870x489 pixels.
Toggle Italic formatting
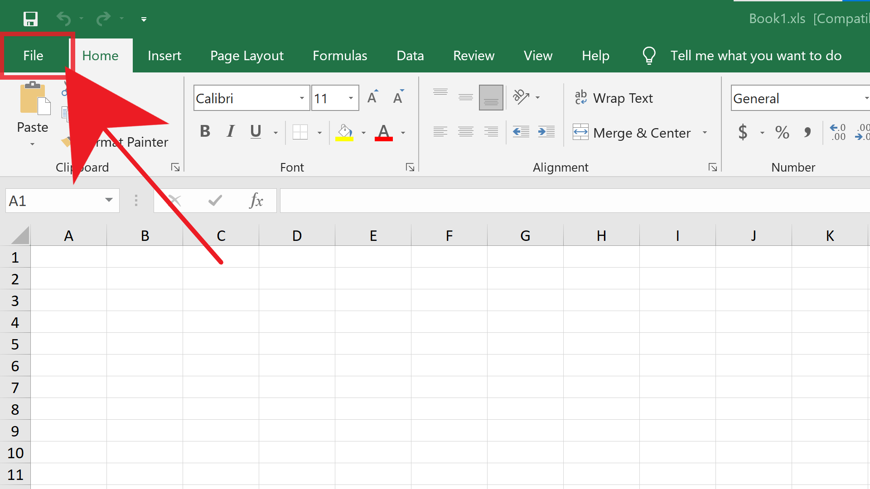(231, 132)
